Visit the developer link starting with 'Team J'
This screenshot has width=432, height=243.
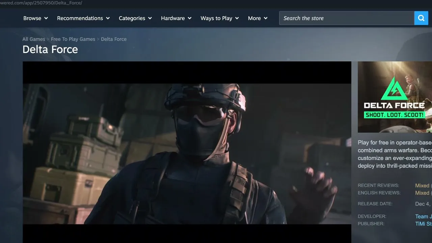pyautogui.click(x=423, y=217)
